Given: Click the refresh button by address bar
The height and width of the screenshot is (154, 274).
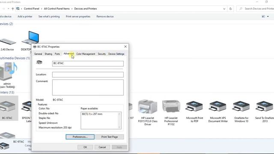Looking at the screenshot, I should point(230,9).
